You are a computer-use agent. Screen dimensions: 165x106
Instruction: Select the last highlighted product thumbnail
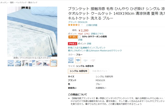[x=54, y=63]
